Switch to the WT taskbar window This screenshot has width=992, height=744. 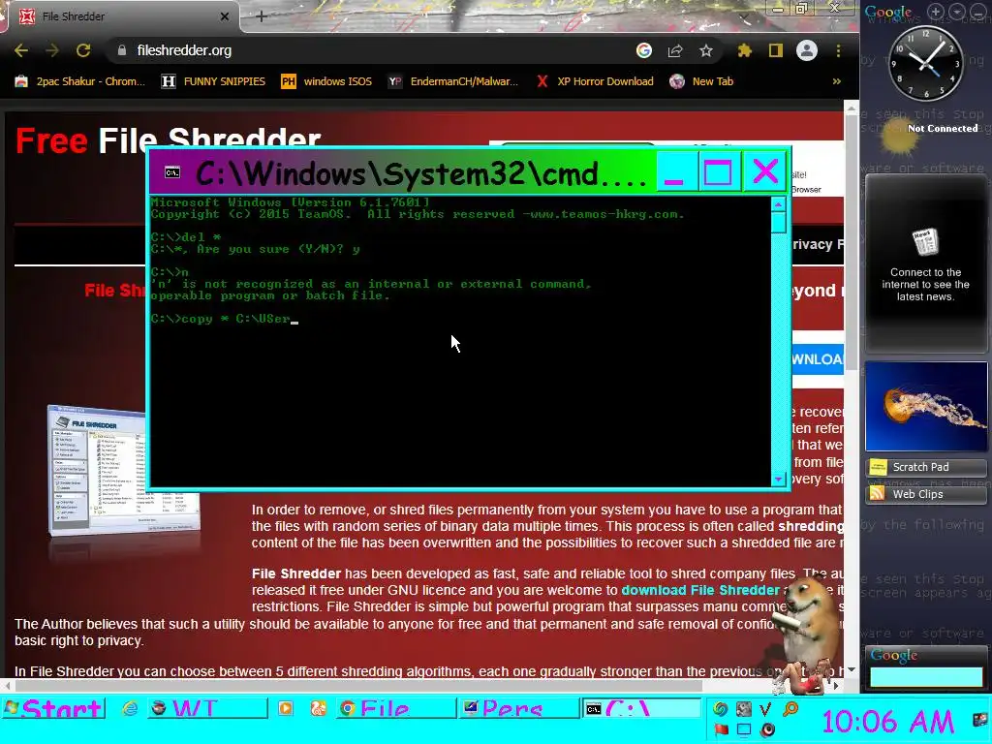pos(207,708)
